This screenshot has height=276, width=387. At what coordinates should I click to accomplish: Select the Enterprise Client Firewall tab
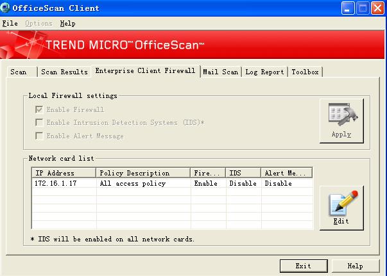[146, 71]
